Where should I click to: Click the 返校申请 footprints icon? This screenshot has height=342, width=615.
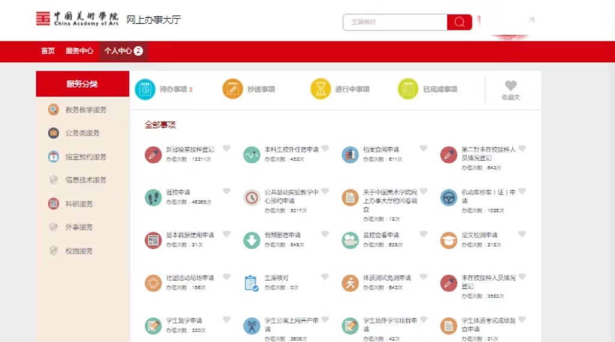pos(153,197)
